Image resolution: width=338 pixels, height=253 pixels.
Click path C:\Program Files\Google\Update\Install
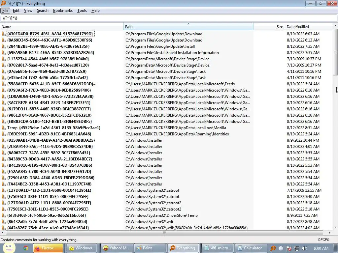click(x=160, y=46)
